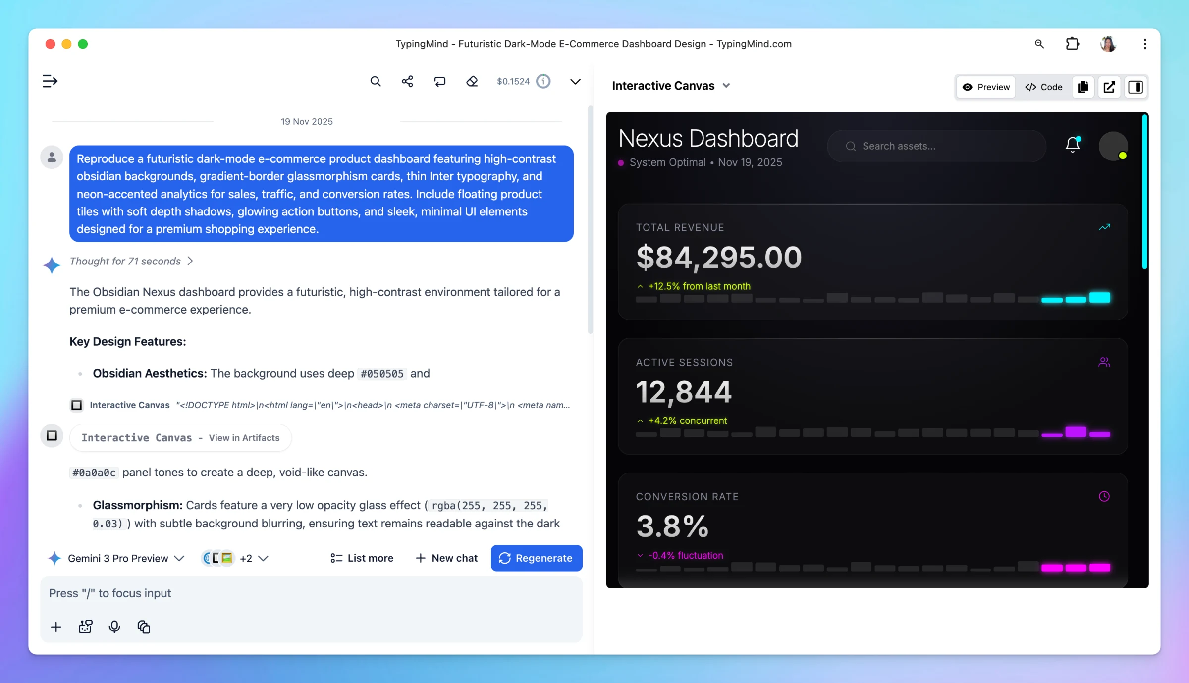Switch canvas to Preview mode
Image resolution: width=1189 pixels, height=683 pixels.
pos(986,87)
